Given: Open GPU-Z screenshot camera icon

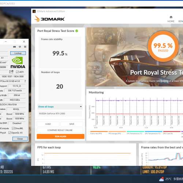Looking at the screenshot, I should (x=15, y=47).
